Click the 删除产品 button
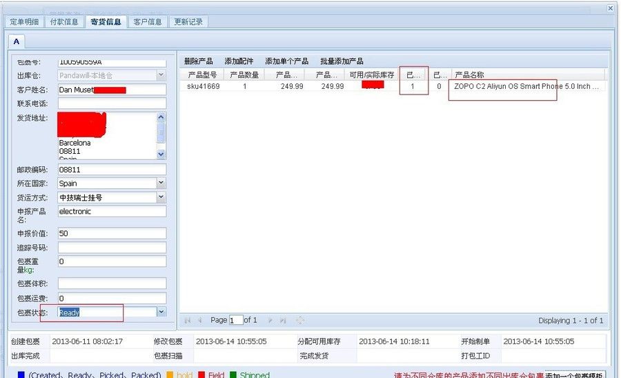 pos(199,61)
